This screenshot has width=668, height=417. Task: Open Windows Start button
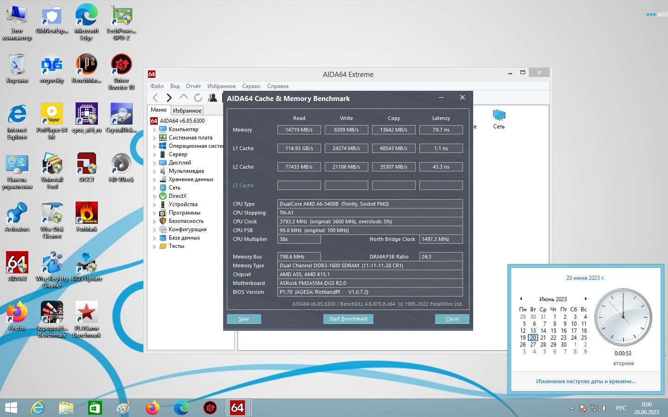[x=11, y=408]
